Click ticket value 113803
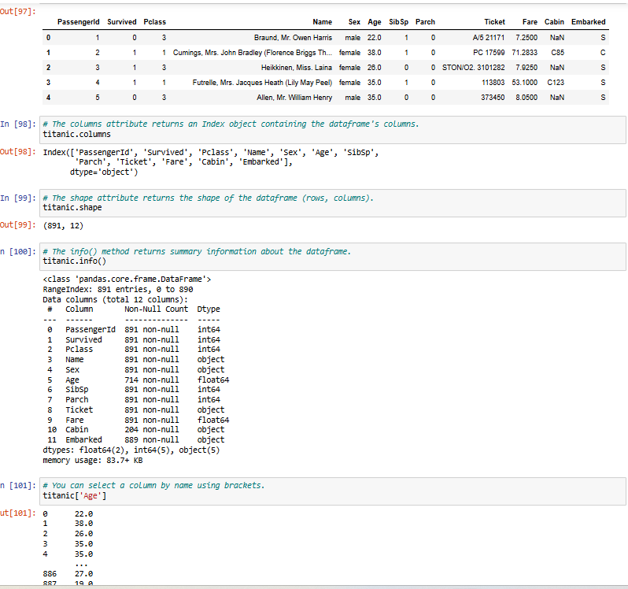 click(x=493, y=83)
